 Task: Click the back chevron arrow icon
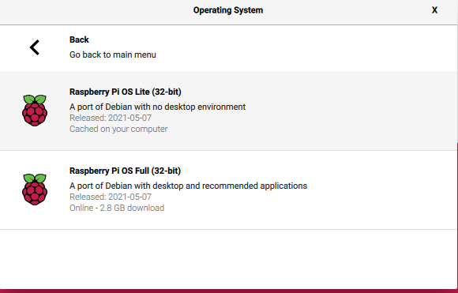pyautogui.click(x=35, y=47)
